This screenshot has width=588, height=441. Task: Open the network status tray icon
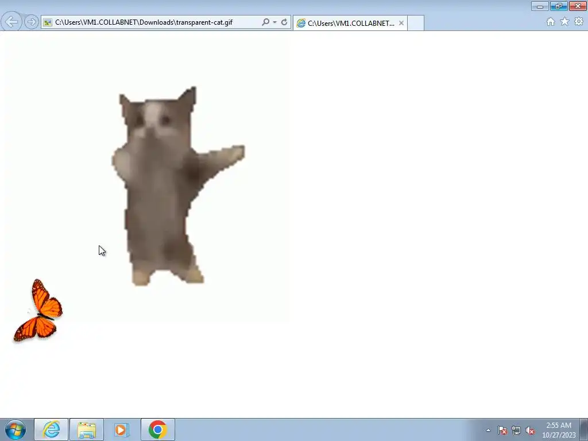516,430
